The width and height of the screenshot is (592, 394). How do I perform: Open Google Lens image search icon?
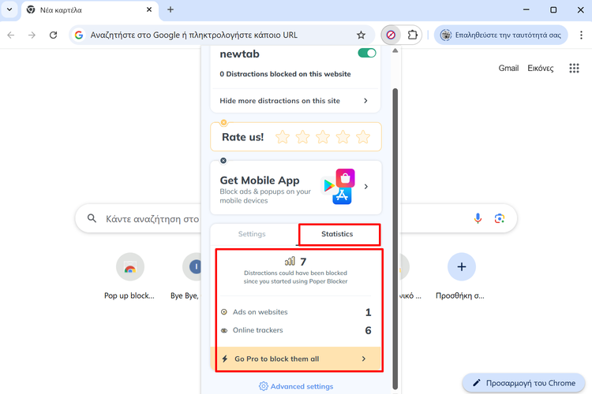(499, 218)
